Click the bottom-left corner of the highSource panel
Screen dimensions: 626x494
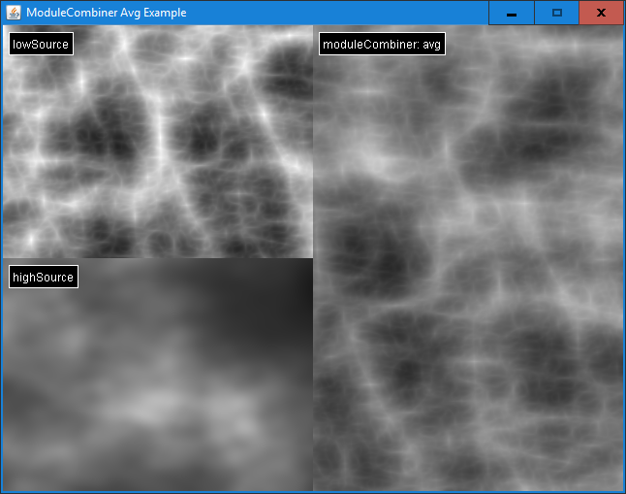point(10,482)
